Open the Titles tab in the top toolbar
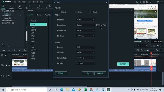Image resolution: width=164 pixels, height=92 pixels. 19,7
